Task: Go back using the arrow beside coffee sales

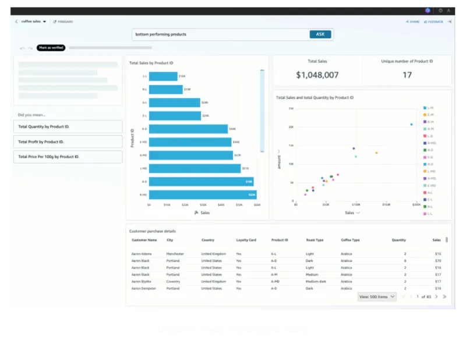Action: coord(17,22)
